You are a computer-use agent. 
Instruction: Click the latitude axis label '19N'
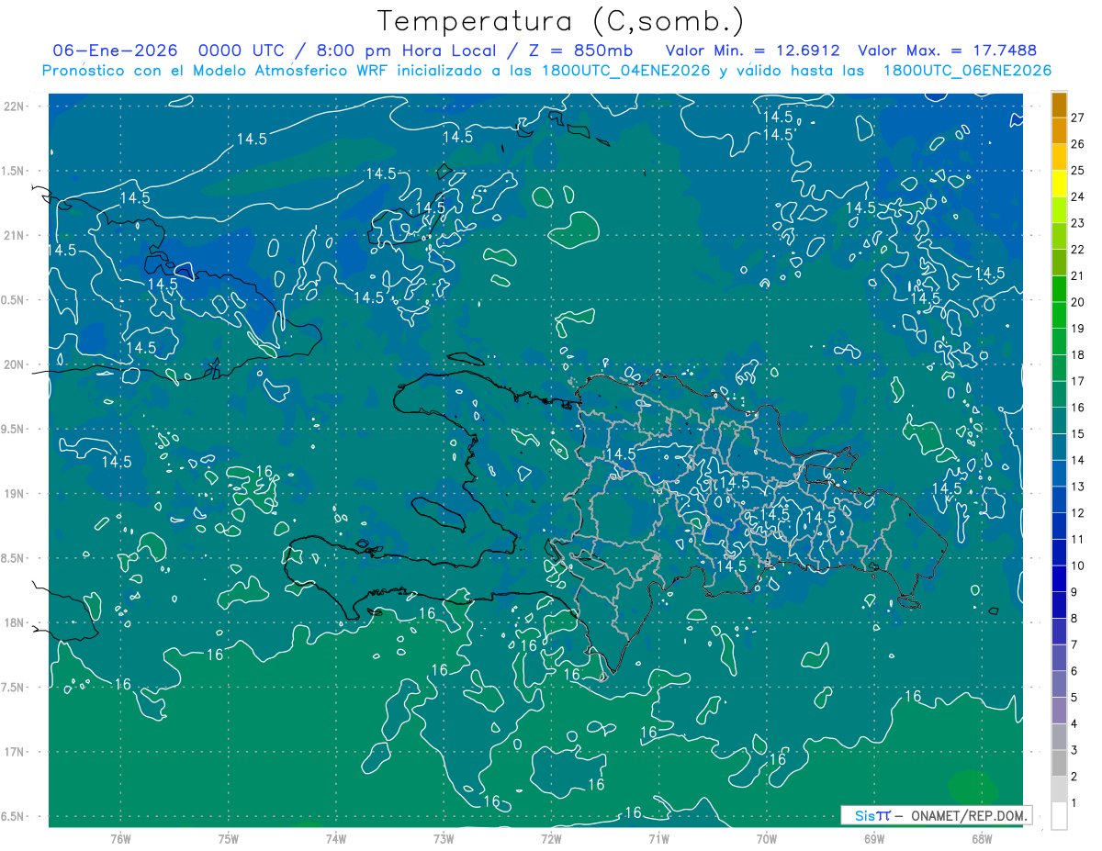click(x=16, y=493)
